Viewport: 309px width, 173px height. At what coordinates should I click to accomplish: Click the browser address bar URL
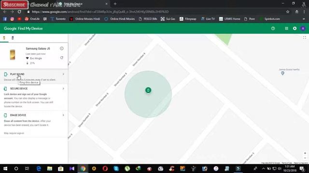click(100, 12)
